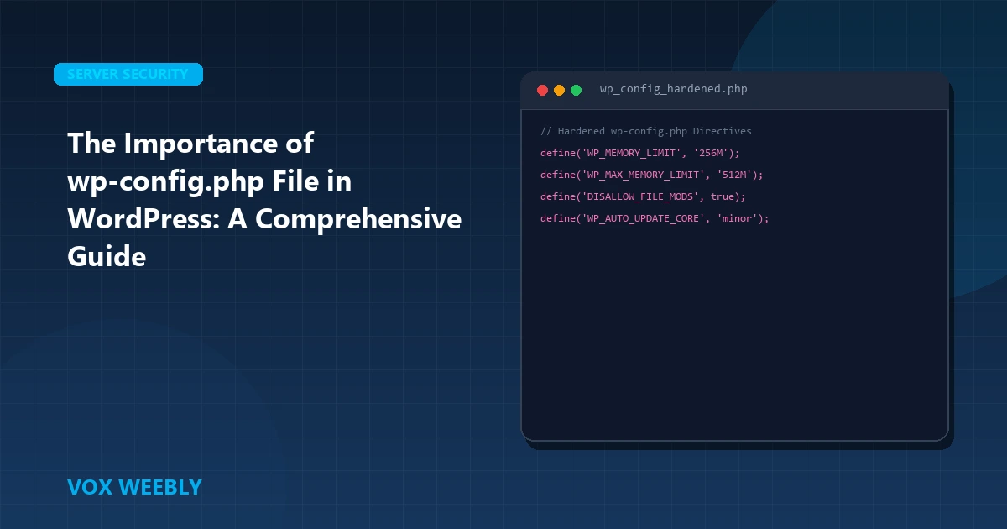Select the WP_MAX_MEMORY_LIMIT define line
The image size is (1007, 529).
[652, 175]
